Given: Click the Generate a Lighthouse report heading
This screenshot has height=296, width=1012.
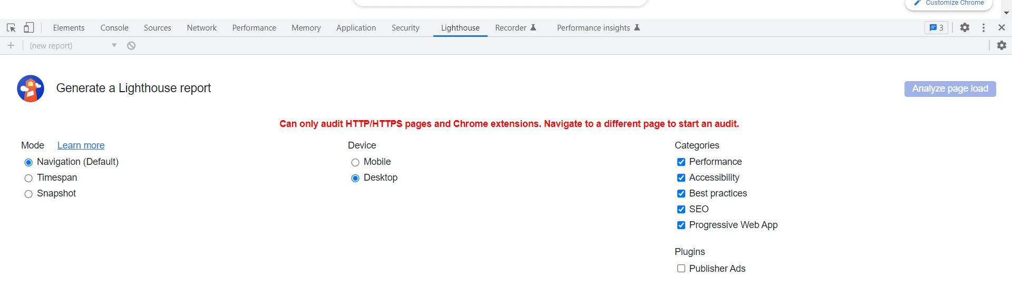Looking at the screenshot, I should point(133,88).
